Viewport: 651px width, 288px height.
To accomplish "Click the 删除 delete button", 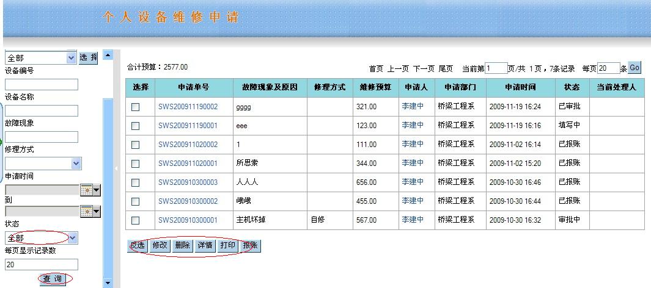I will pos(182,246).
